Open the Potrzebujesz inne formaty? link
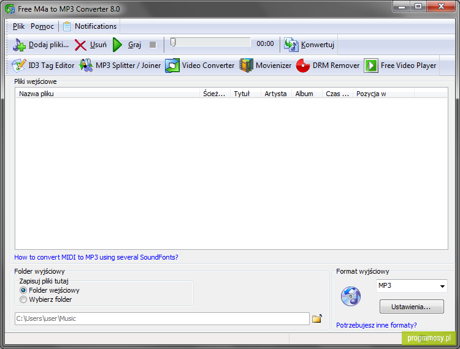Image resolution: width=460 pixels, height=349 pixels. coord(377,325)
